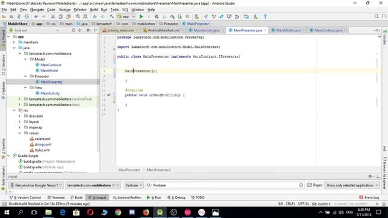Expand the manifests folder
Screen dimensions: 388x218
pyautogui.click(x=14, y=42)
